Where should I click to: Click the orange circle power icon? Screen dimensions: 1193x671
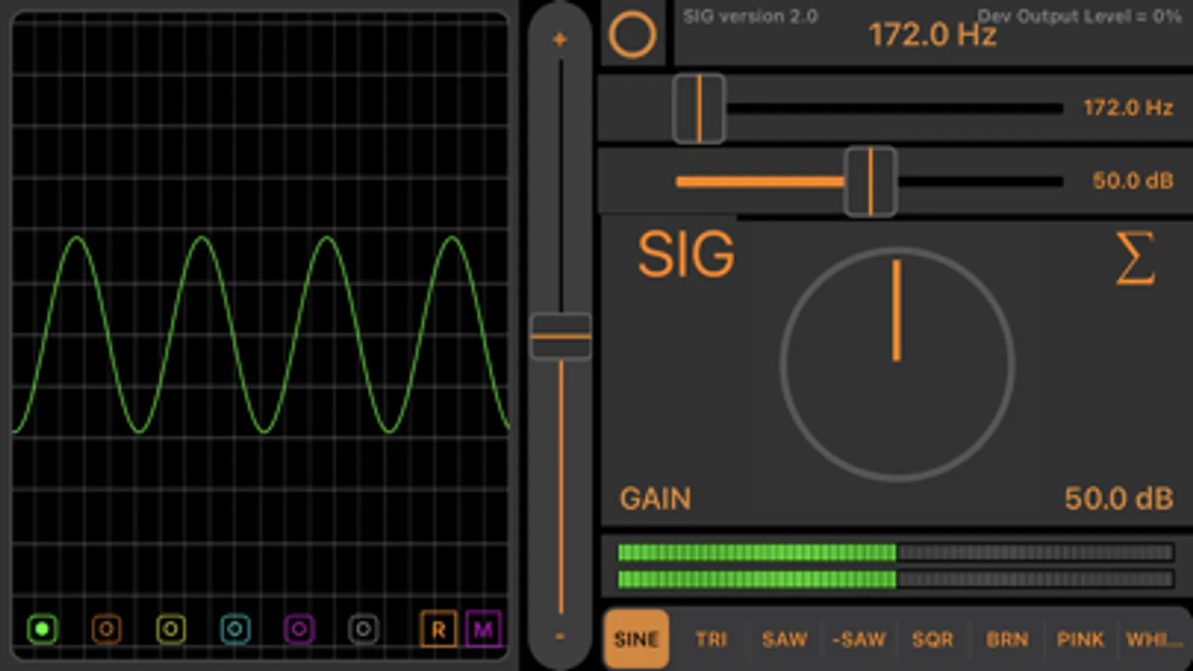[632, 35]
